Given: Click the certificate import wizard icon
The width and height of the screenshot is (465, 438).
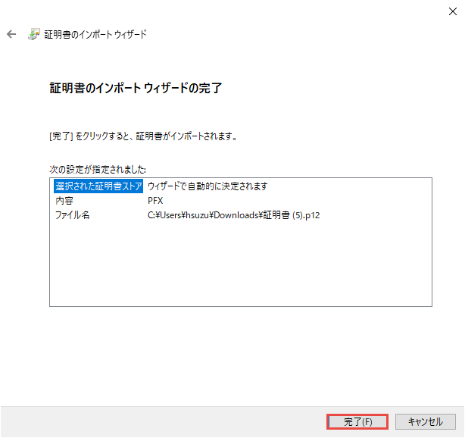Looking at the screenshot, I should click(34, 35).
